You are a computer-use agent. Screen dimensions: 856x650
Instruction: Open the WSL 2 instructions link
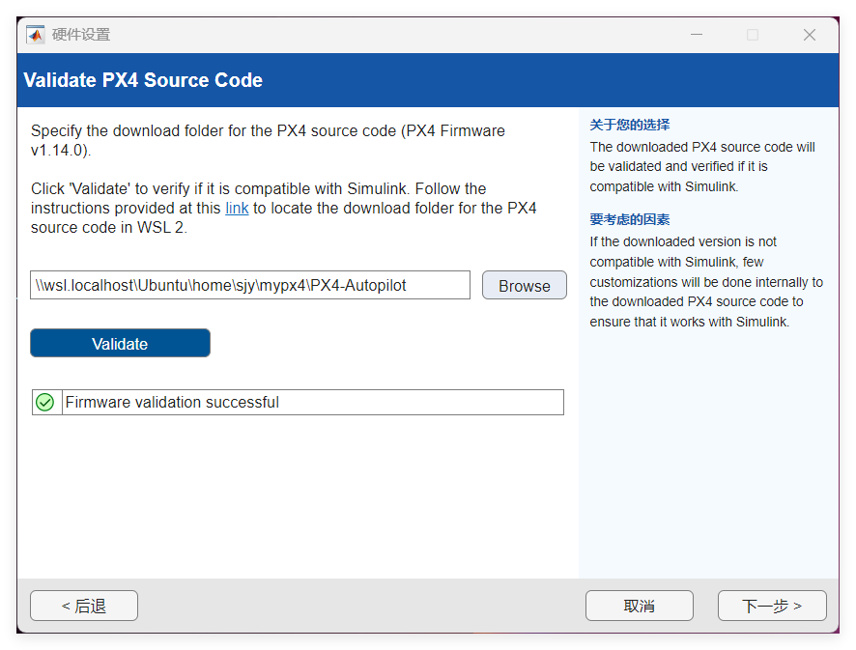point(237,208)
